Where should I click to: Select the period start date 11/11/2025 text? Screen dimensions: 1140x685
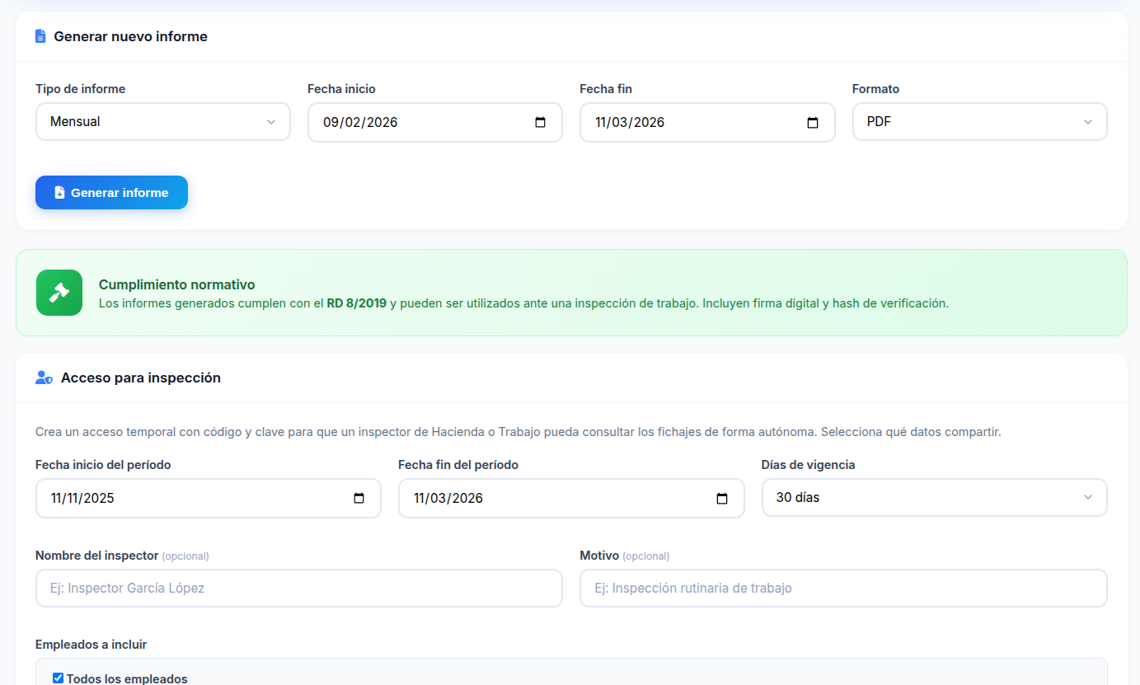pos(82,499)
